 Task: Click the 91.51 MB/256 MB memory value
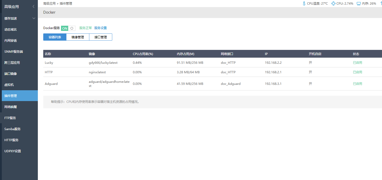pyautogui.click(x=190, y=62)
